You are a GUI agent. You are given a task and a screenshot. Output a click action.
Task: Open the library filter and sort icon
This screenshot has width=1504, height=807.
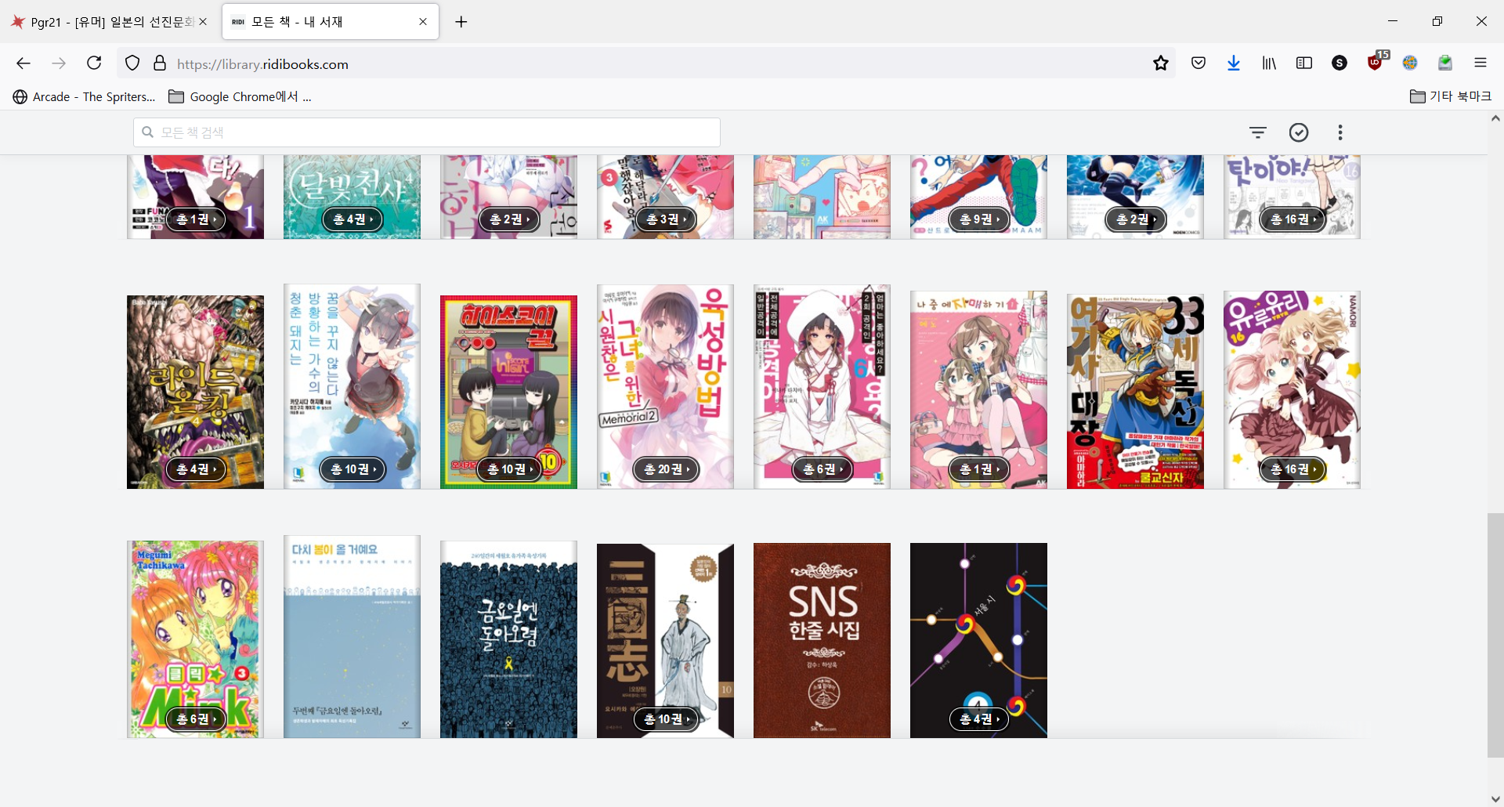tap(1257, 132)
